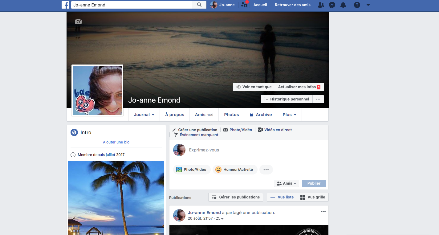Switch to Vue grille
439x235 pixels.
point(313,197)
